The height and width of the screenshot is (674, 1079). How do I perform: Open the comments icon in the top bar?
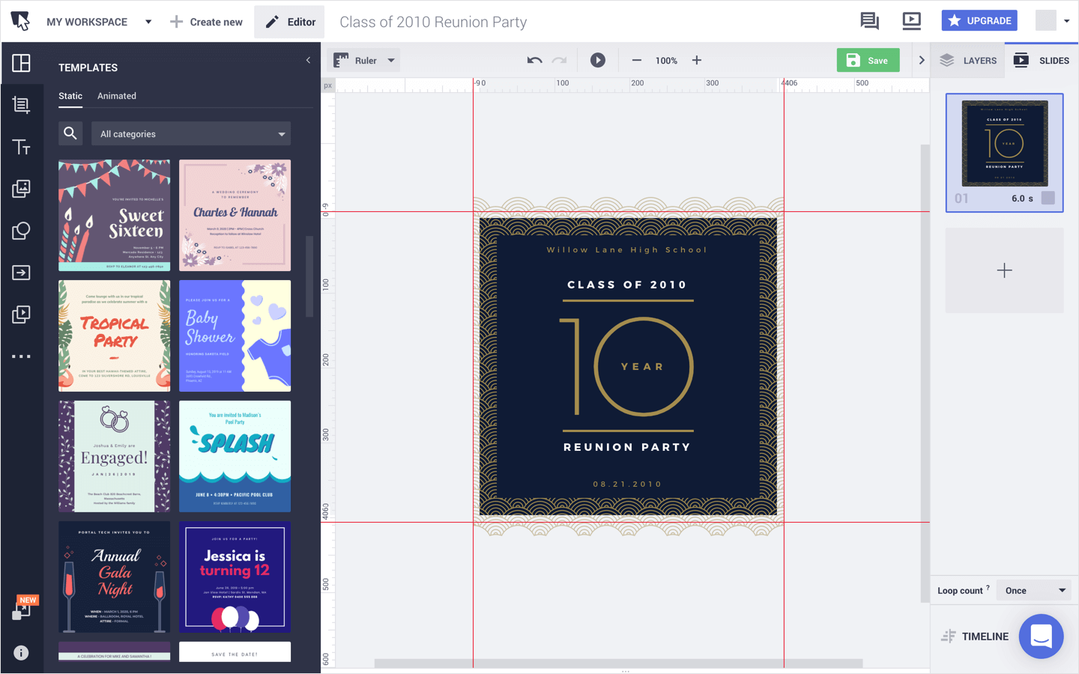tap(869, 21)
